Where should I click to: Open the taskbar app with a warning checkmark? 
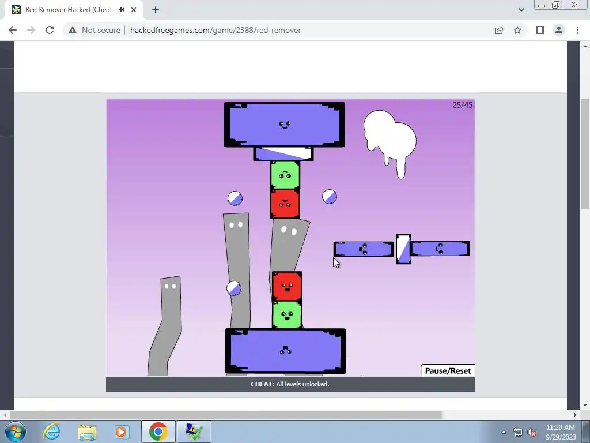[x=194, y=431]
